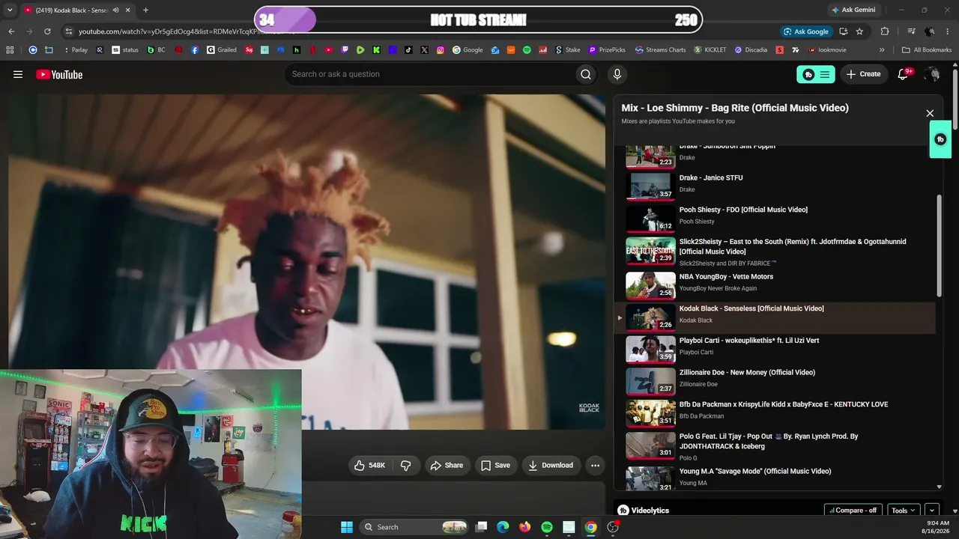Switch to Chrome in the taskbar
This screenshot has width=959, height=539.
click(x=590, y=527)
